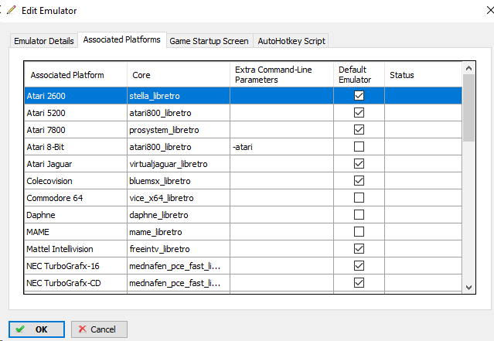The image size is (494, 341).
Task: Click the Cancel button
Action: point(99,329)
